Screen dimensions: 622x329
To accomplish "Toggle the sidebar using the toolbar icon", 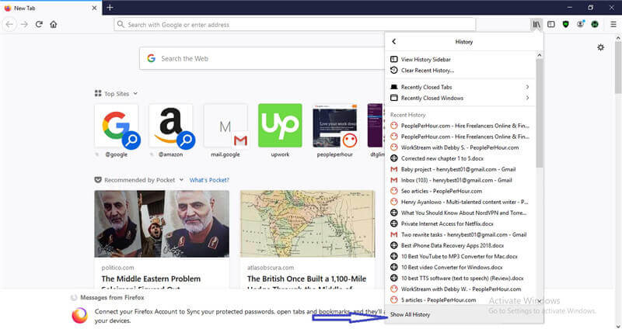I will pos(551,25).
